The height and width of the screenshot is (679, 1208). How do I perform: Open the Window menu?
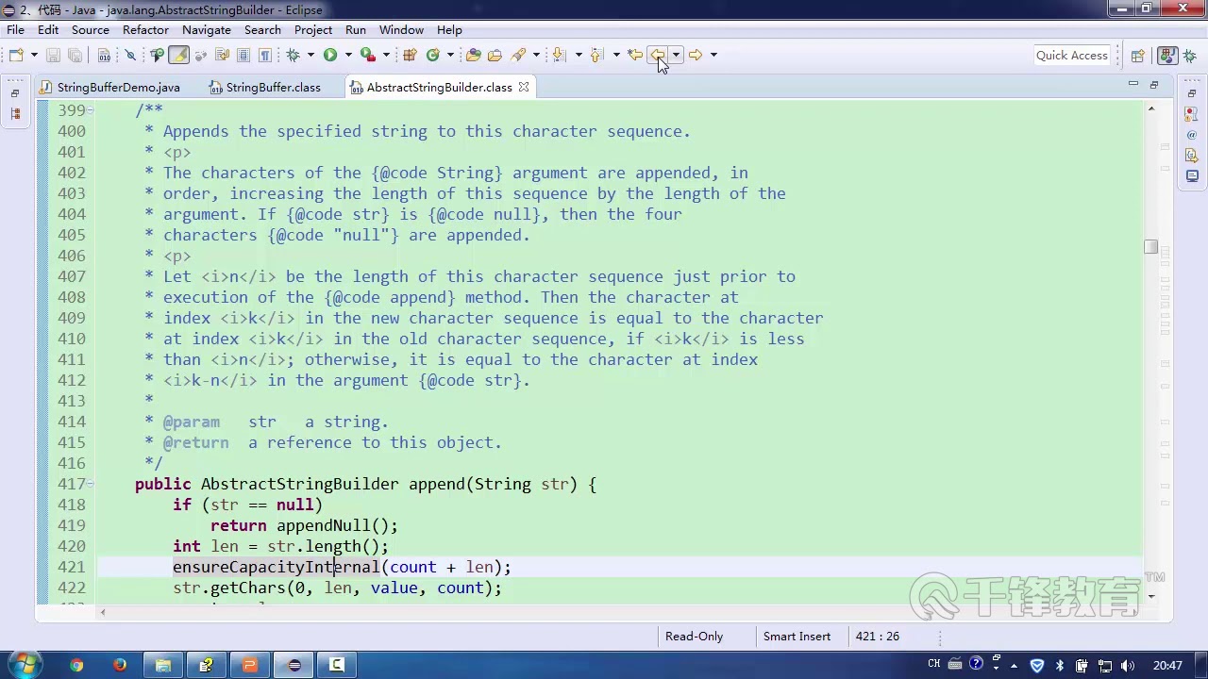[x=401, y=30]
